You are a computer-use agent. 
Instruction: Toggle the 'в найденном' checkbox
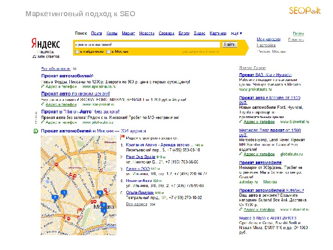pyautogui.click(x=77, y=52)
